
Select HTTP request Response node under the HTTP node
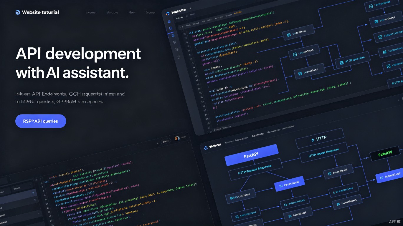pos(324,153)
